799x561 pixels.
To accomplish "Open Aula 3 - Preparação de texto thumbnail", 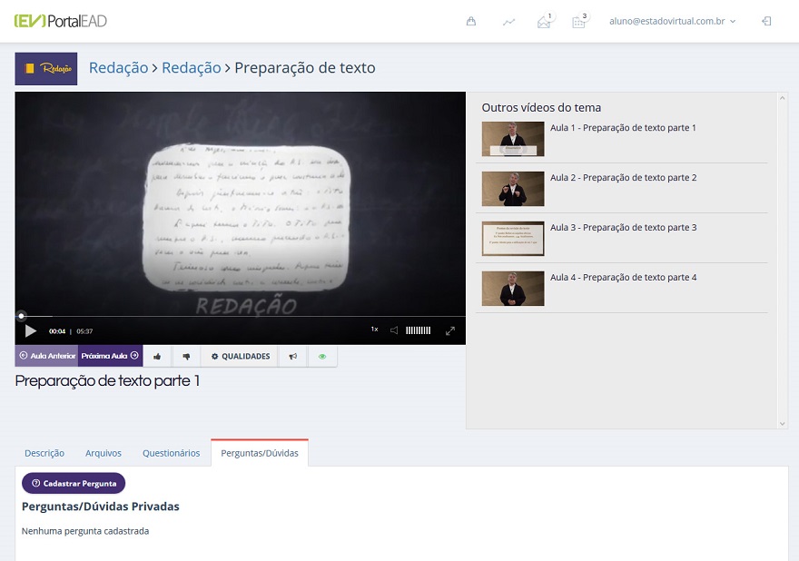I will [x=513, y=239].
